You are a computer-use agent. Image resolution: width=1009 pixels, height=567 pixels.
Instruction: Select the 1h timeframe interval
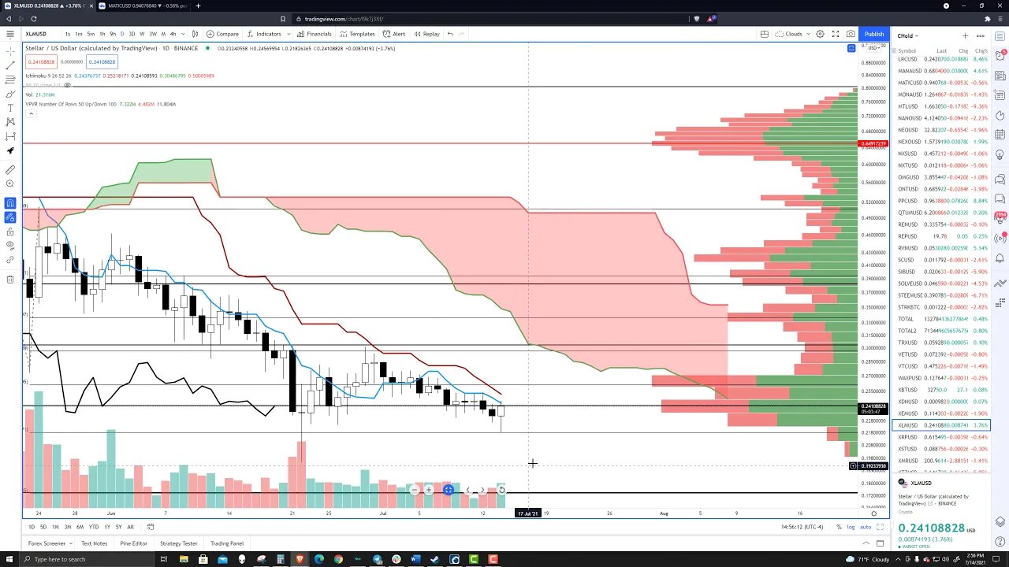(102, 34)
